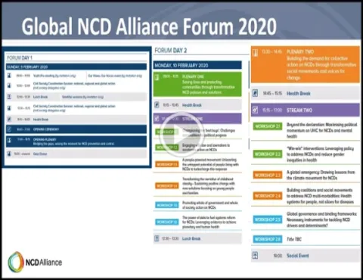Click the STREAM TWO purple header
The width and height of the screenshot is (363, 280).
[x=306, y=110]
